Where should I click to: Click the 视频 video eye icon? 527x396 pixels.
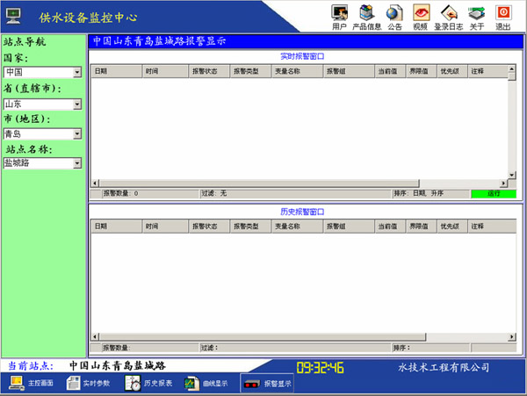pyautogui.click(x=421, y=12)
